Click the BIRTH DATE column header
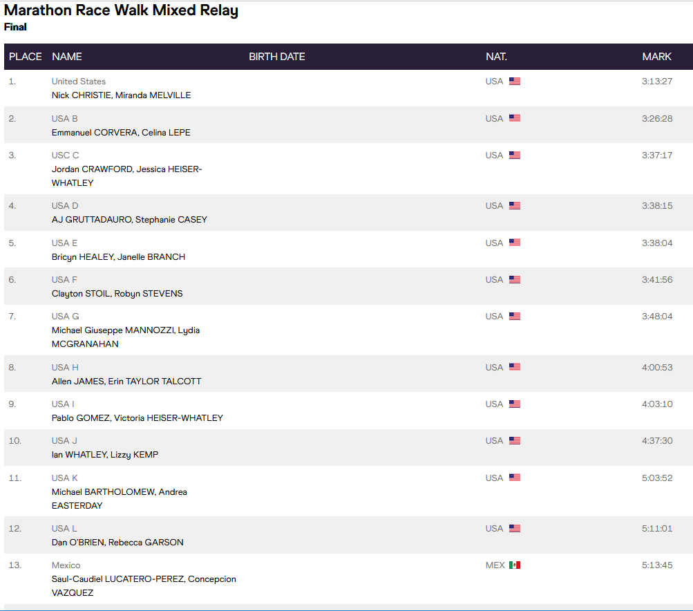Screen dimensions: 693x611 click(276, 57)
